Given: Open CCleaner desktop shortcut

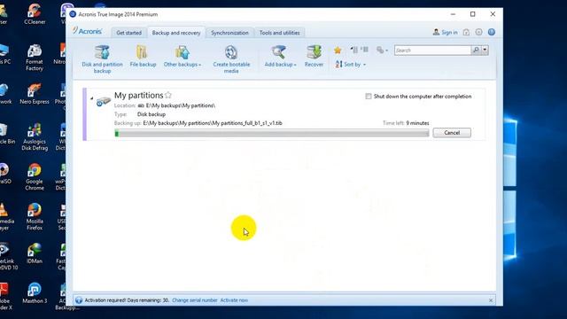Looking at the screenshot, I should click(35, 14).
